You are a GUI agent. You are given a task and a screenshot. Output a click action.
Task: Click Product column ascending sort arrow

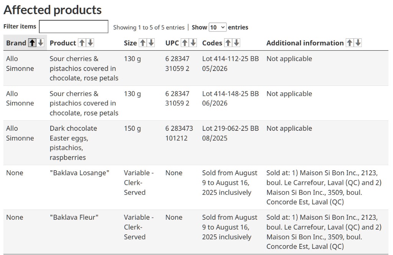pyautogui.click(x=82, y=43)
